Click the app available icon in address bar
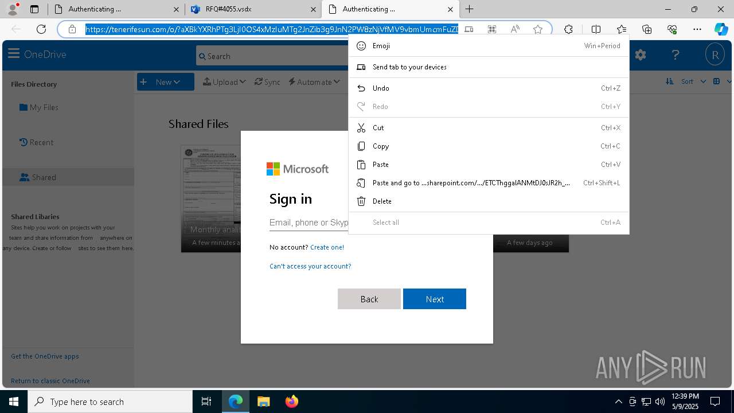Screen dimensions: 734x413 [469, 29]
